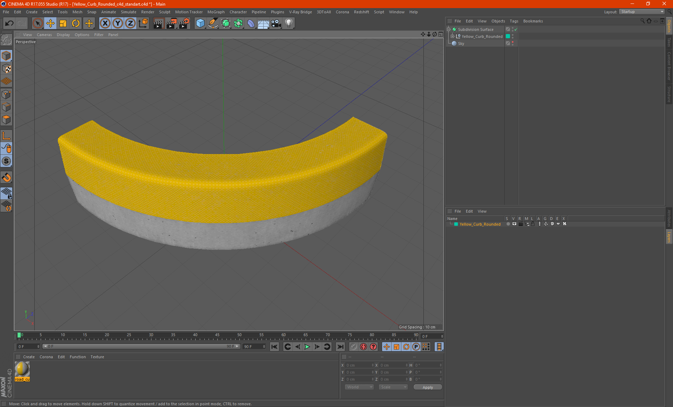Add a Light object

[x=289, y=24]
